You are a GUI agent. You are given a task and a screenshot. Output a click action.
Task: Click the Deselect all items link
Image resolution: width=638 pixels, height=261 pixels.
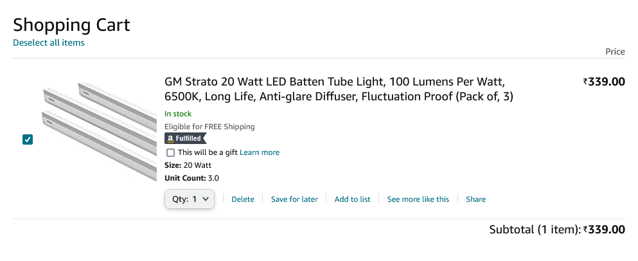(x=49, y=42)
